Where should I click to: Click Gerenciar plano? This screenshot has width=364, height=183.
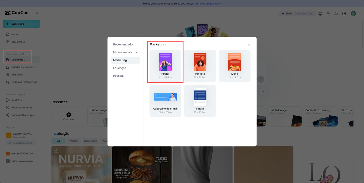click(x=304, y=13)
